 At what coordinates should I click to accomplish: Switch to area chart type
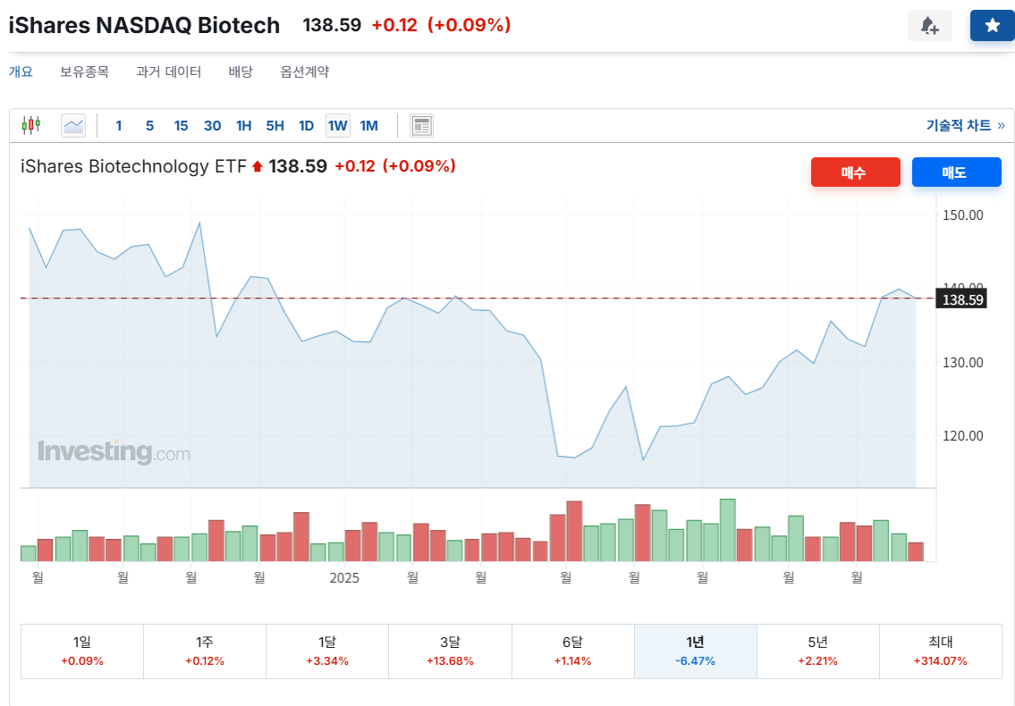point(73,125)
